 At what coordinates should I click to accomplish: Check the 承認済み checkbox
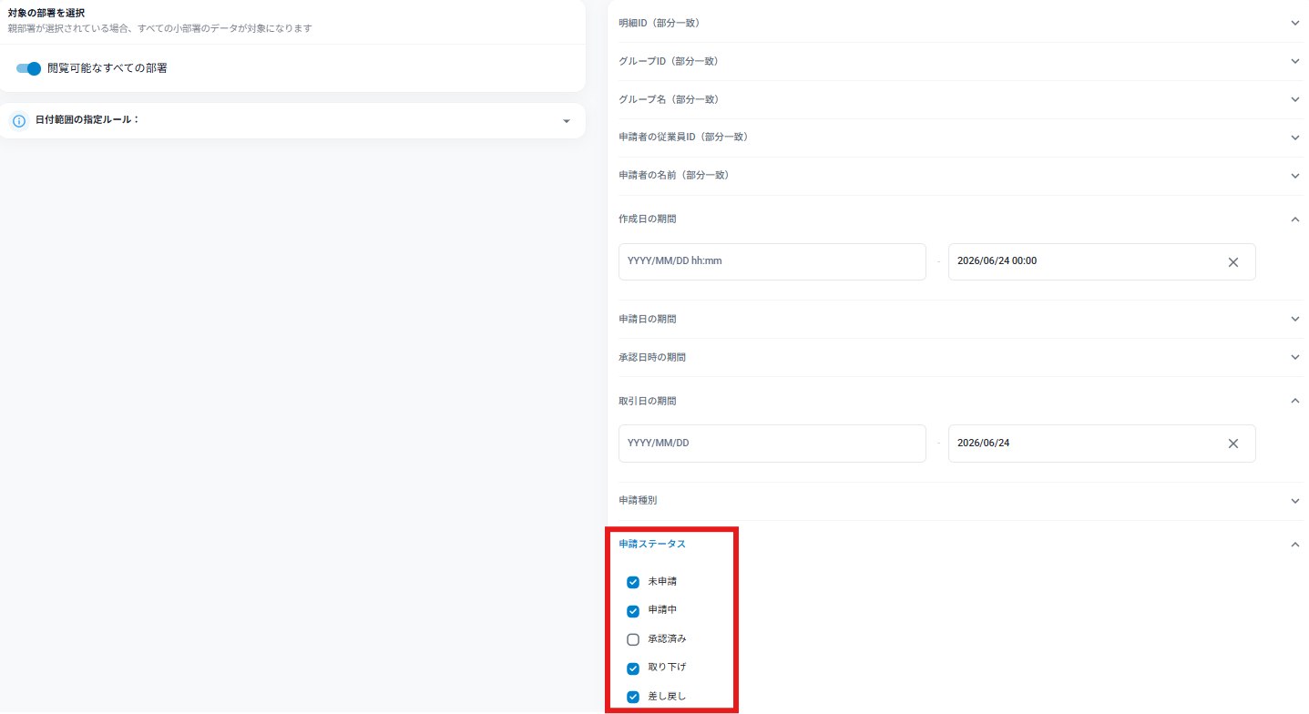[633, 639]
